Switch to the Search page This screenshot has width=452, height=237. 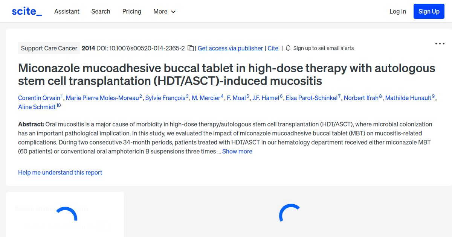101,12
